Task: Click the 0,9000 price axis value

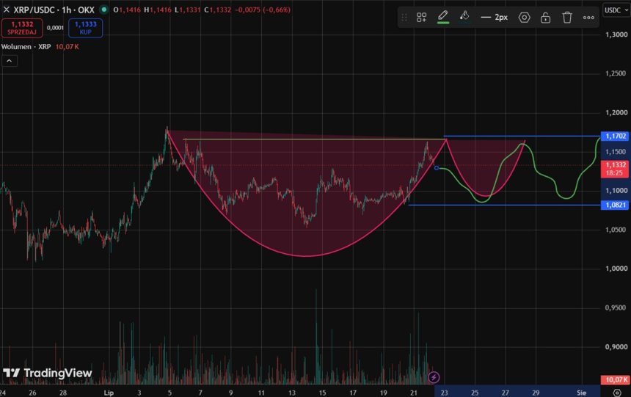Action: tap(616, 346)
